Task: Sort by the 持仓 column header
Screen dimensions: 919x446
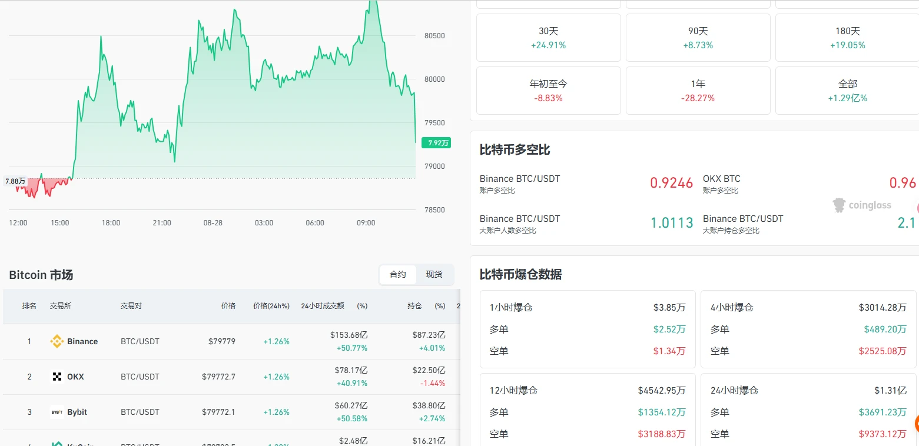Action: pos(414,306)
